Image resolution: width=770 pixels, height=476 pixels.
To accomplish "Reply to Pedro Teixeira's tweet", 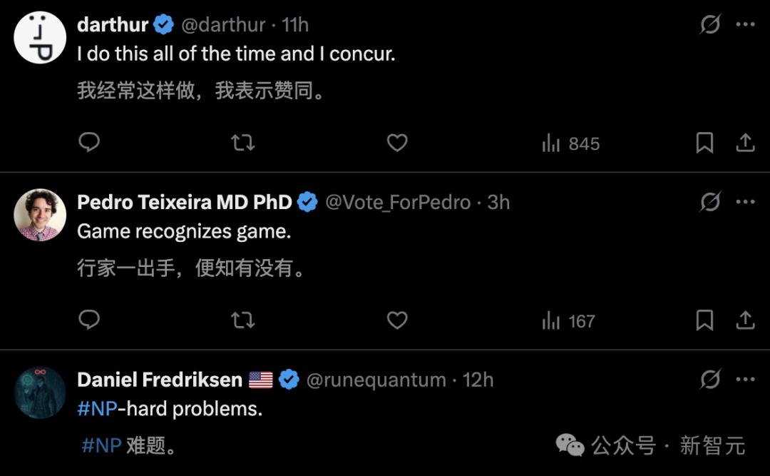I will 89,320.
